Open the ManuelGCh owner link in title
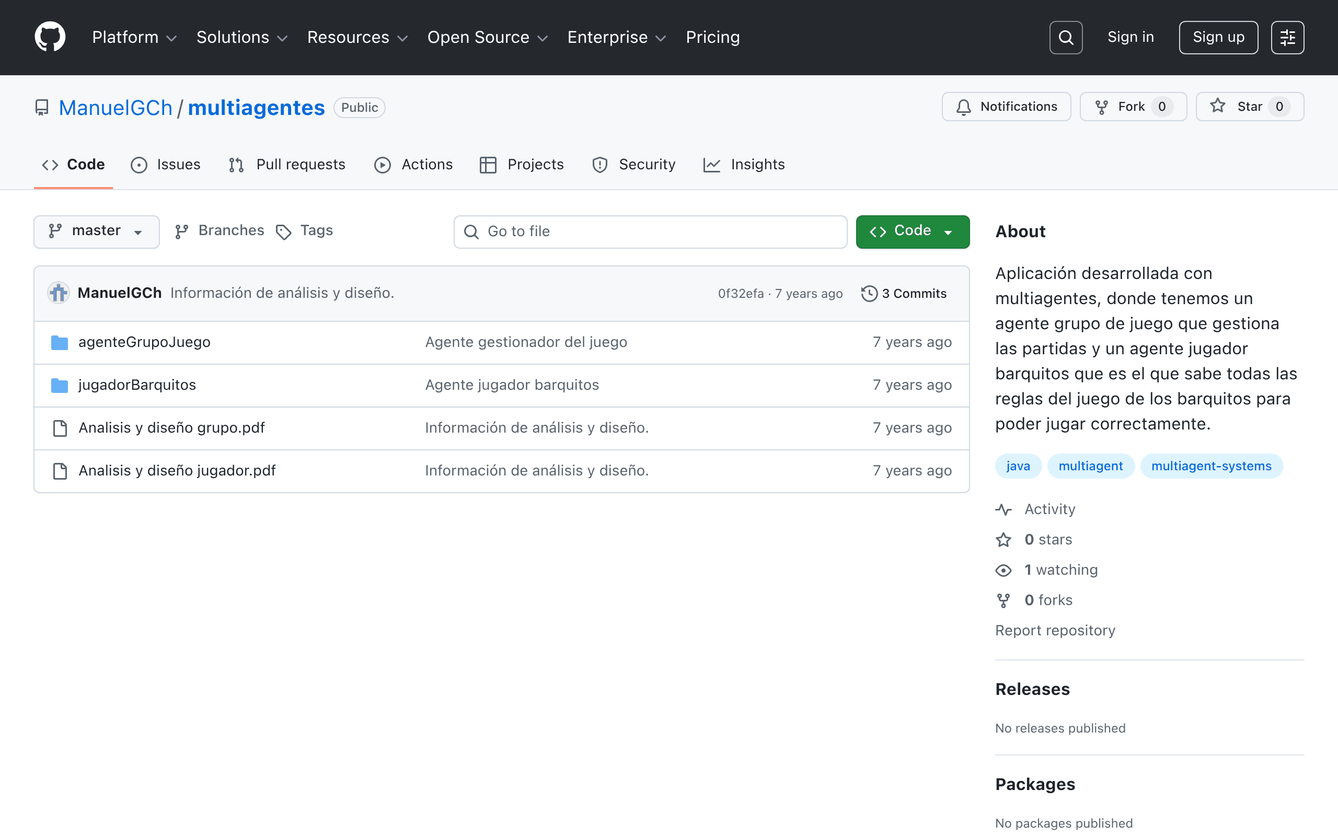 [116, 107]
